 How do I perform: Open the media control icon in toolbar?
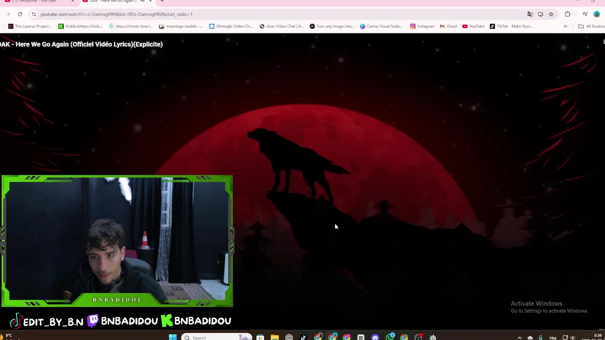pyautogui.click(x=585, y=14)
